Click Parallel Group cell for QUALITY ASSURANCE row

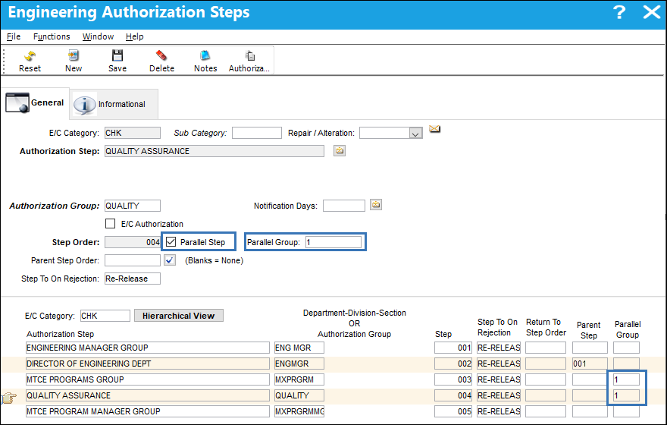point(626,395)
